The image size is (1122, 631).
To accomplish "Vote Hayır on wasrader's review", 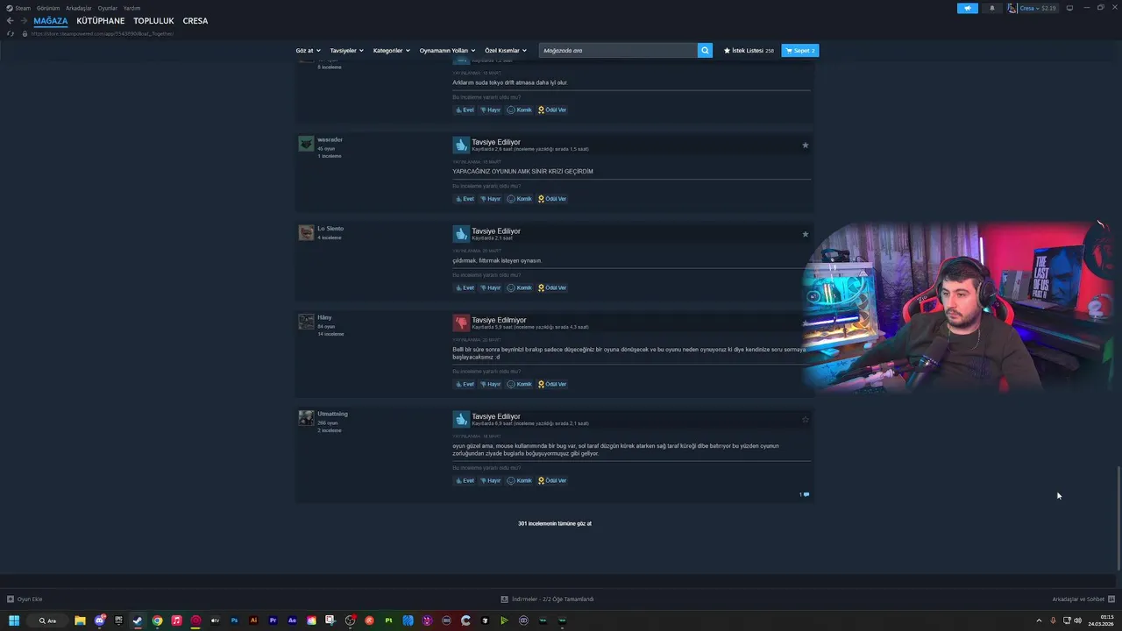I will tap(491, 199).
